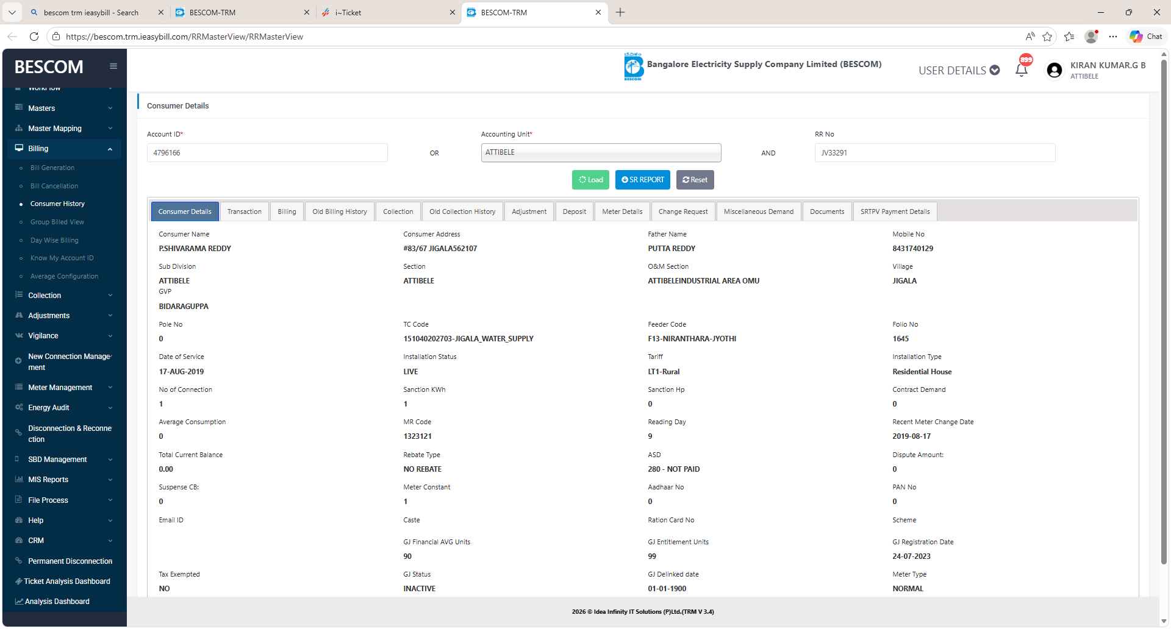The image size is (1171, 629).
Task: Open the new browser tab plus button
Action: (620, 12)
